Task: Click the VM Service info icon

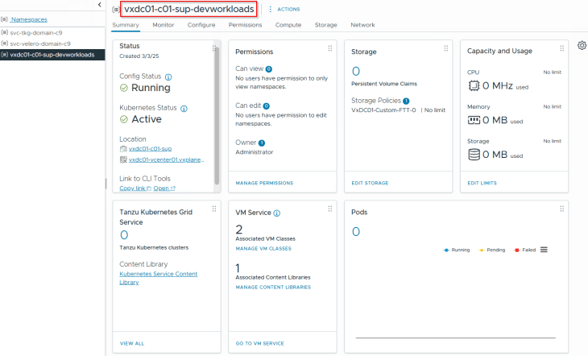Action: tap(277, 213)
